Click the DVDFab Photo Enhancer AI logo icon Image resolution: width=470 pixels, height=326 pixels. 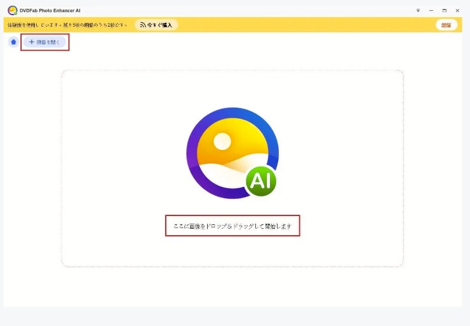13,11
